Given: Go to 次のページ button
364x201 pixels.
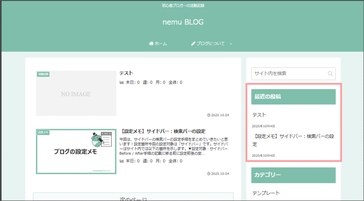Looking at the screenshot, I should point(133,199).
